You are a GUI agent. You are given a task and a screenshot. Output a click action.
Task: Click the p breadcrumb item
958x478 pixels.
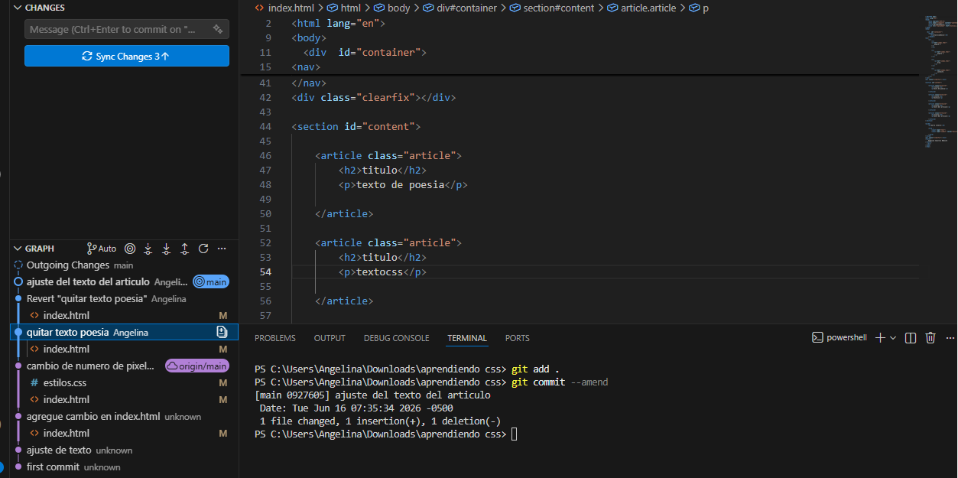(x=699, y=8)
